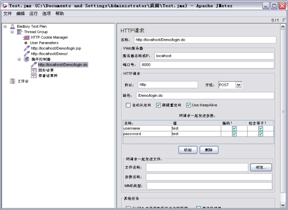This screenshot has height=210, width=288.
Task: Select the 工作台 WorkBench tree label
Action: (x=23, y=81)
